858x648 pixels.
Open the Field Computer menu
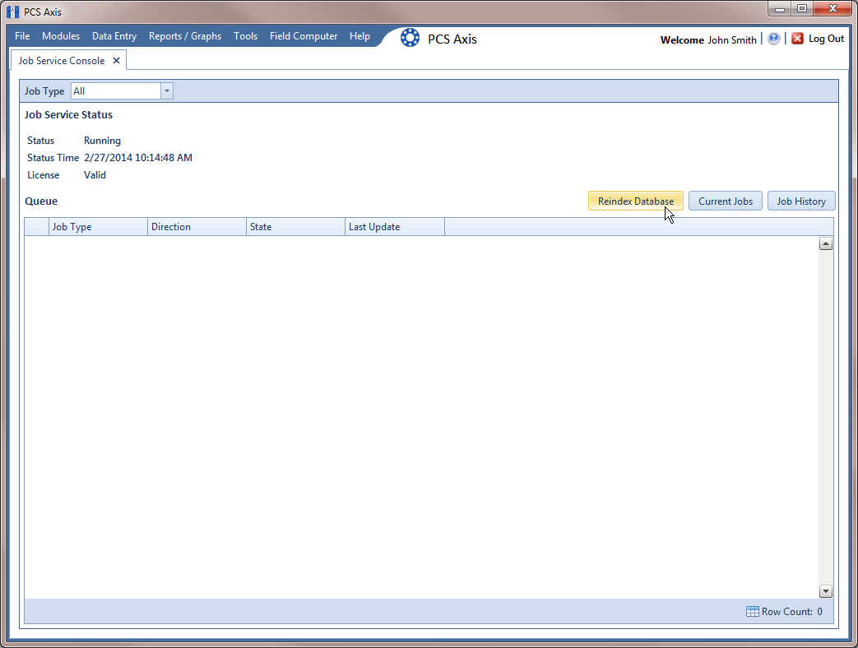coord(304,36)
